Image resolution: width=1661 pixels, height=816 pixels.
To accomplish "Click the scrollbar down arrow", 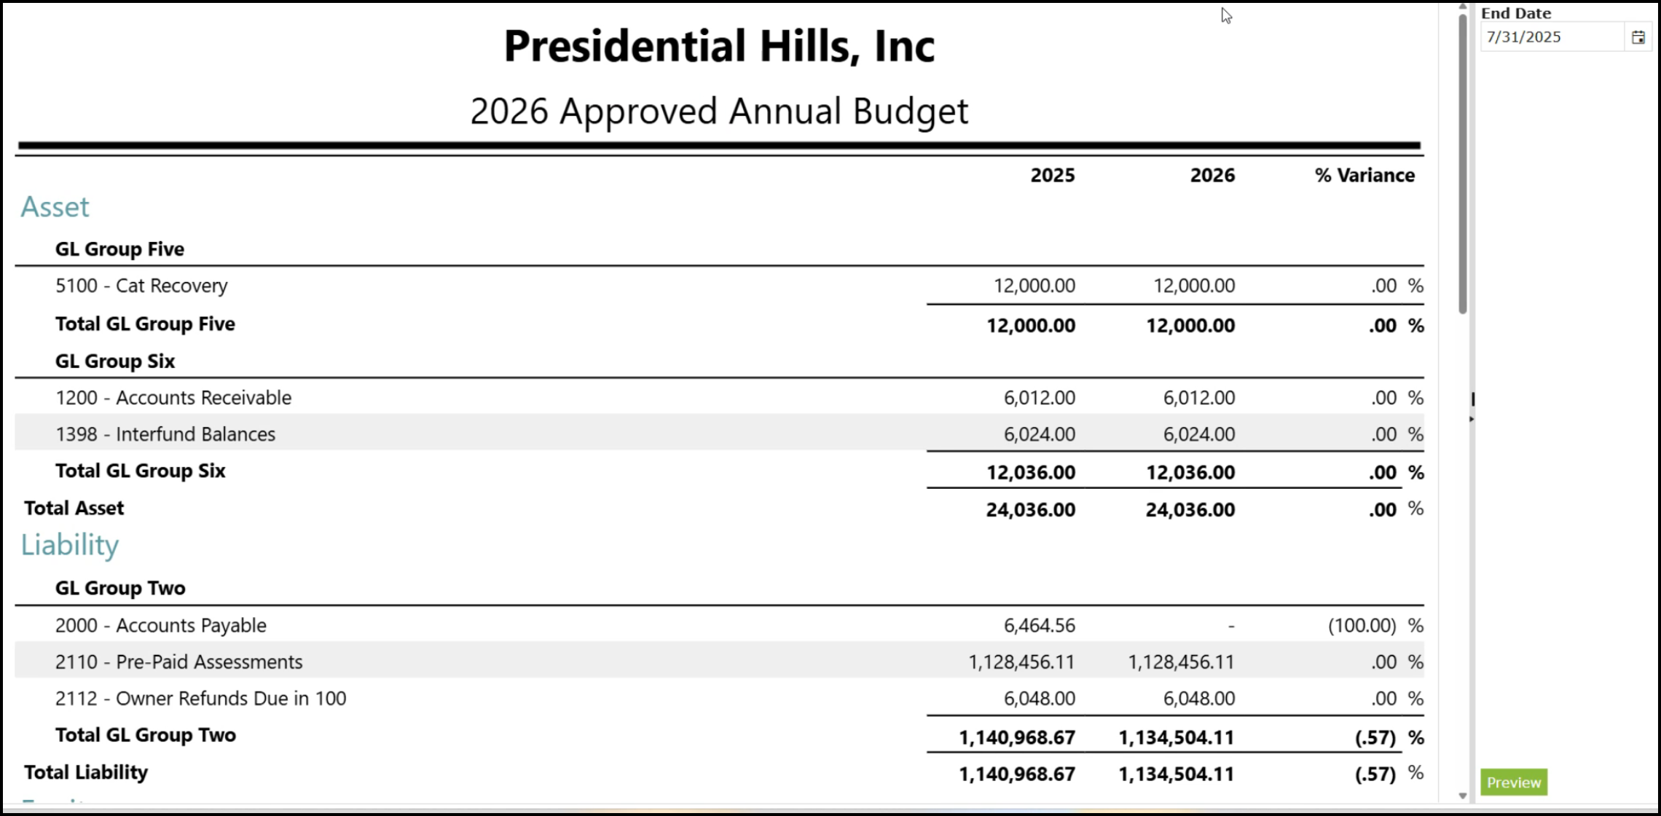I will [1462, 796].
